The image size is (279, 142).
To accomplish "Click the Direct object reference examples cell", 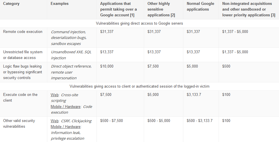I will coord(71,72).
